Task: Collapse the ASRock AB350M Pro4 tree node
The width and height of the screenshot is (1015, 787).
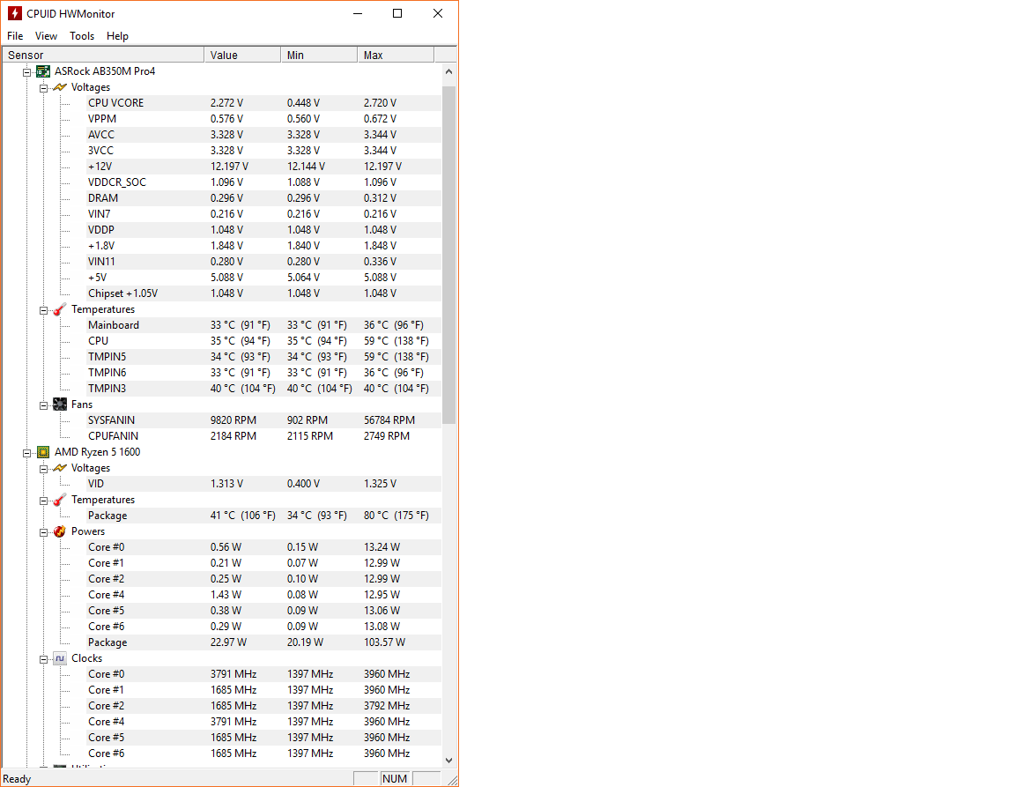Action: (27, 71)
